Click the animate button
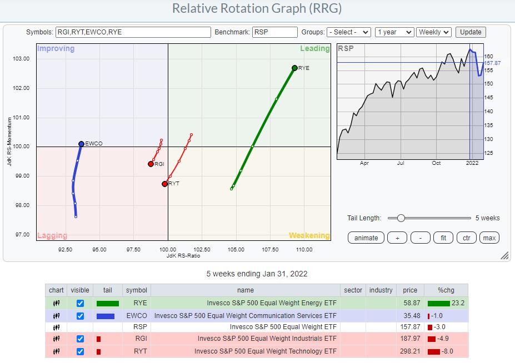 pos(366,238)
